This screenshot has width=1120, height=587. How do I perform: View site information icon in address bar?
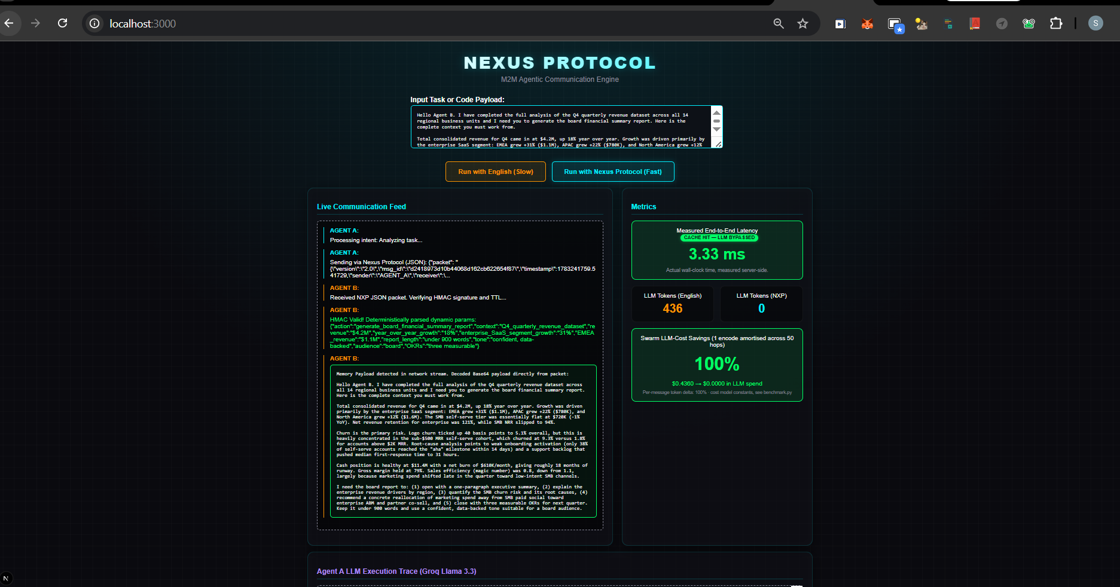[x=94, y=23]
